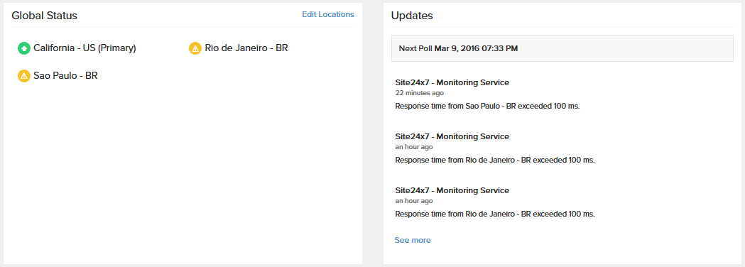This screenshot has height=267, width=745.
Task: Click the green up-status icon beside California
Action: click(23, 48)
